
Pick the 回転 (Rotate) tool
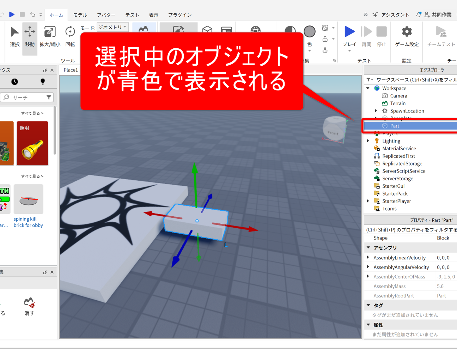(70, 36)
